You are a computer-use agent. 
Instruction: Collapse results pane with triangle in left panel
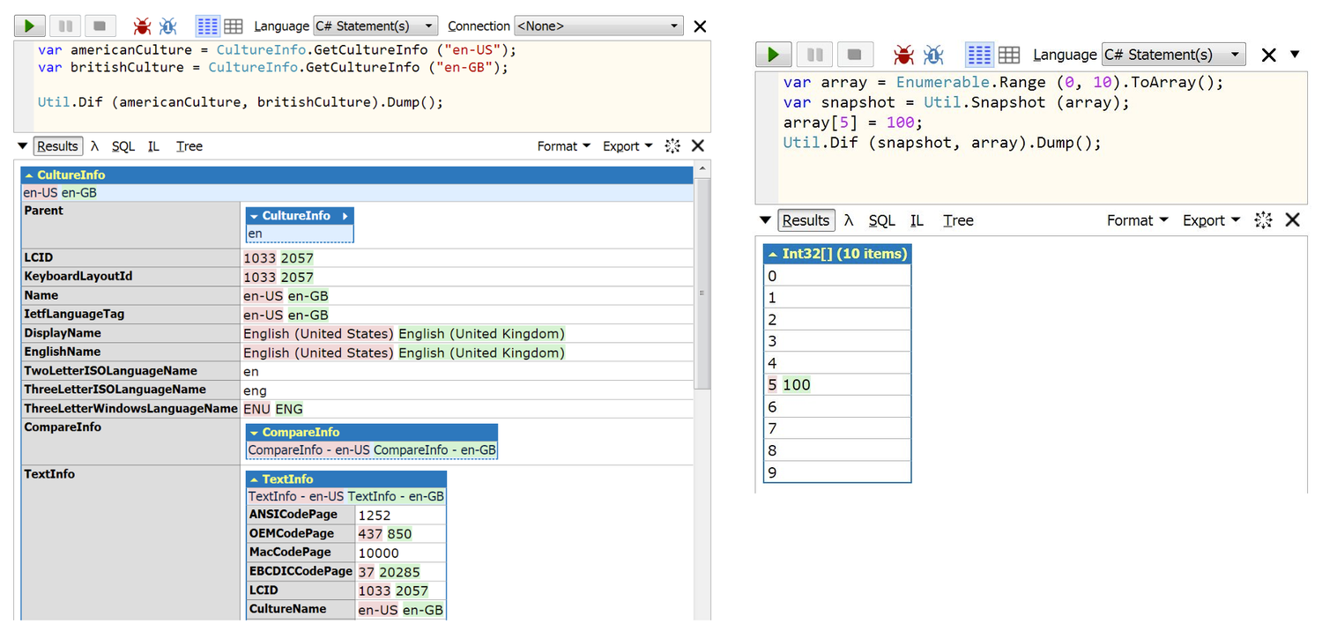point(22,146)
